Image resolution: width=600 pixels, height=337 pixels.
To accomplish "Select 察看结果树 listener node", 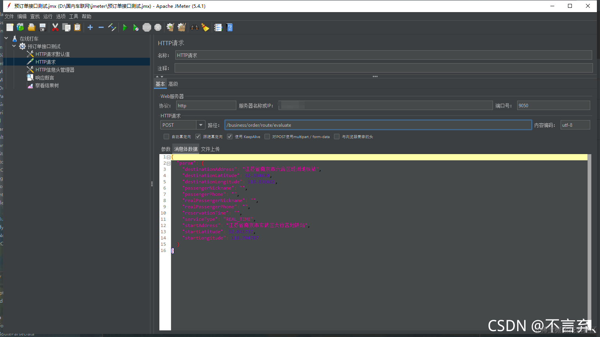I will [47, 85].
